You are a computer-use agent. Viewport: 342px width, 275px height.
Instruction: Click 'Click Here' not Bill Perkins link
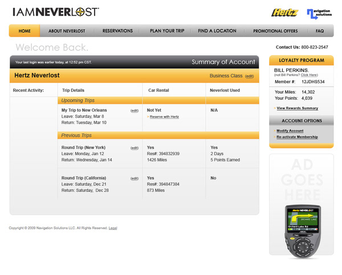point(308,75)
